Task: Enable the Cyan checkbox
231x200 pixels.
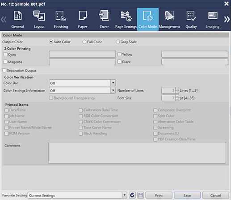Action: pos(5,54)
